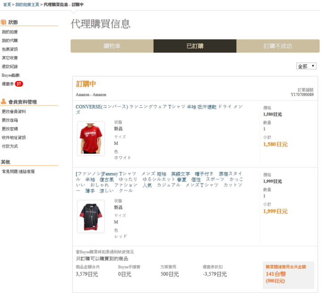325x298 pixels.
Task: Open 其它收費 sidebar link
Action: coord(10,58)
